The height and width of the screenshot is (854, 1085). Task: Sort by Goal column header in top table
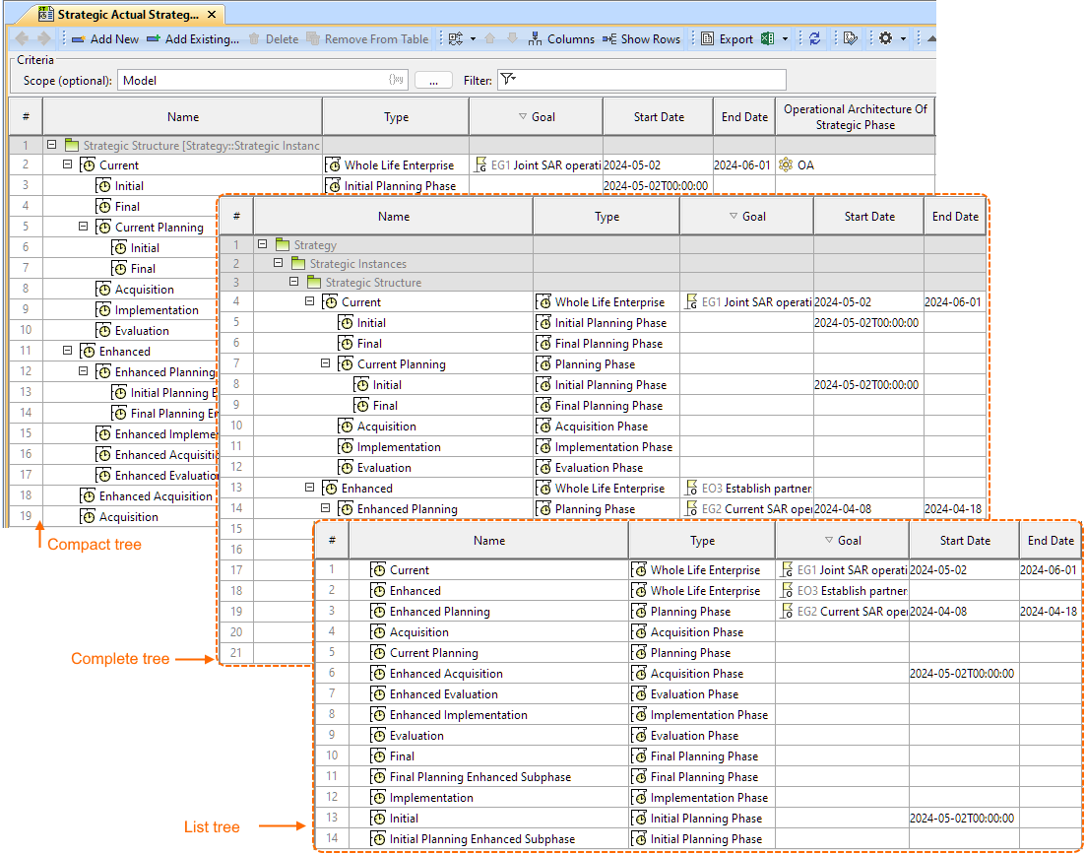[x=537, y=116]
